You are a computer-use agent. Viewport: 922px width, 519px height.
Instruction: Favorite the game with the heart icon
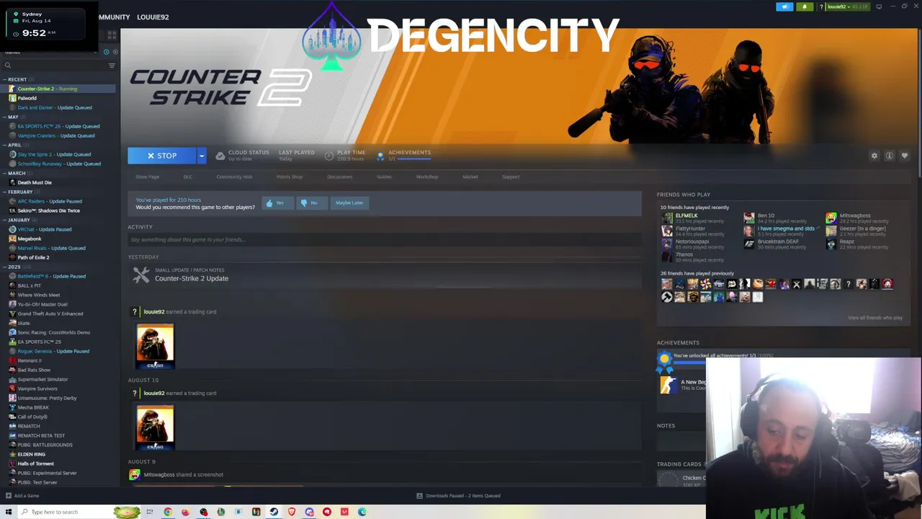[905, 156]
